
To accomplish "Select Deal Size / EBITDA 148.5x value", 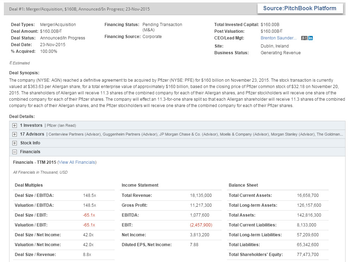I will click(89, 195).
